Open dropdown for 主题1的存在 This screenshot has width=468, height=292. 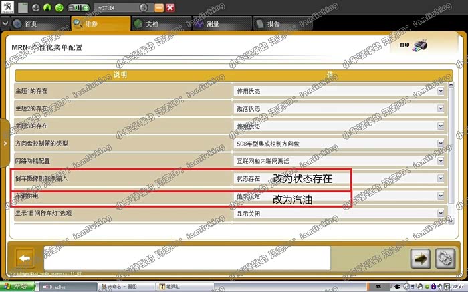point(440,90)
